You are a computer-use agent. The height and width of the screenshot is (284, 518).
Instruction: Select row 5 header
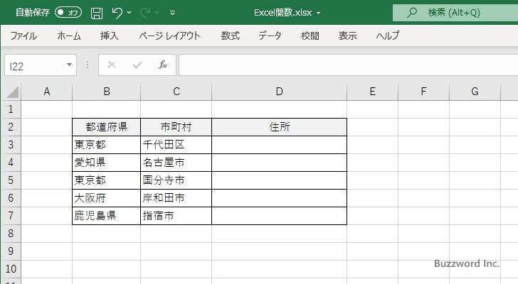click(11, 180)
